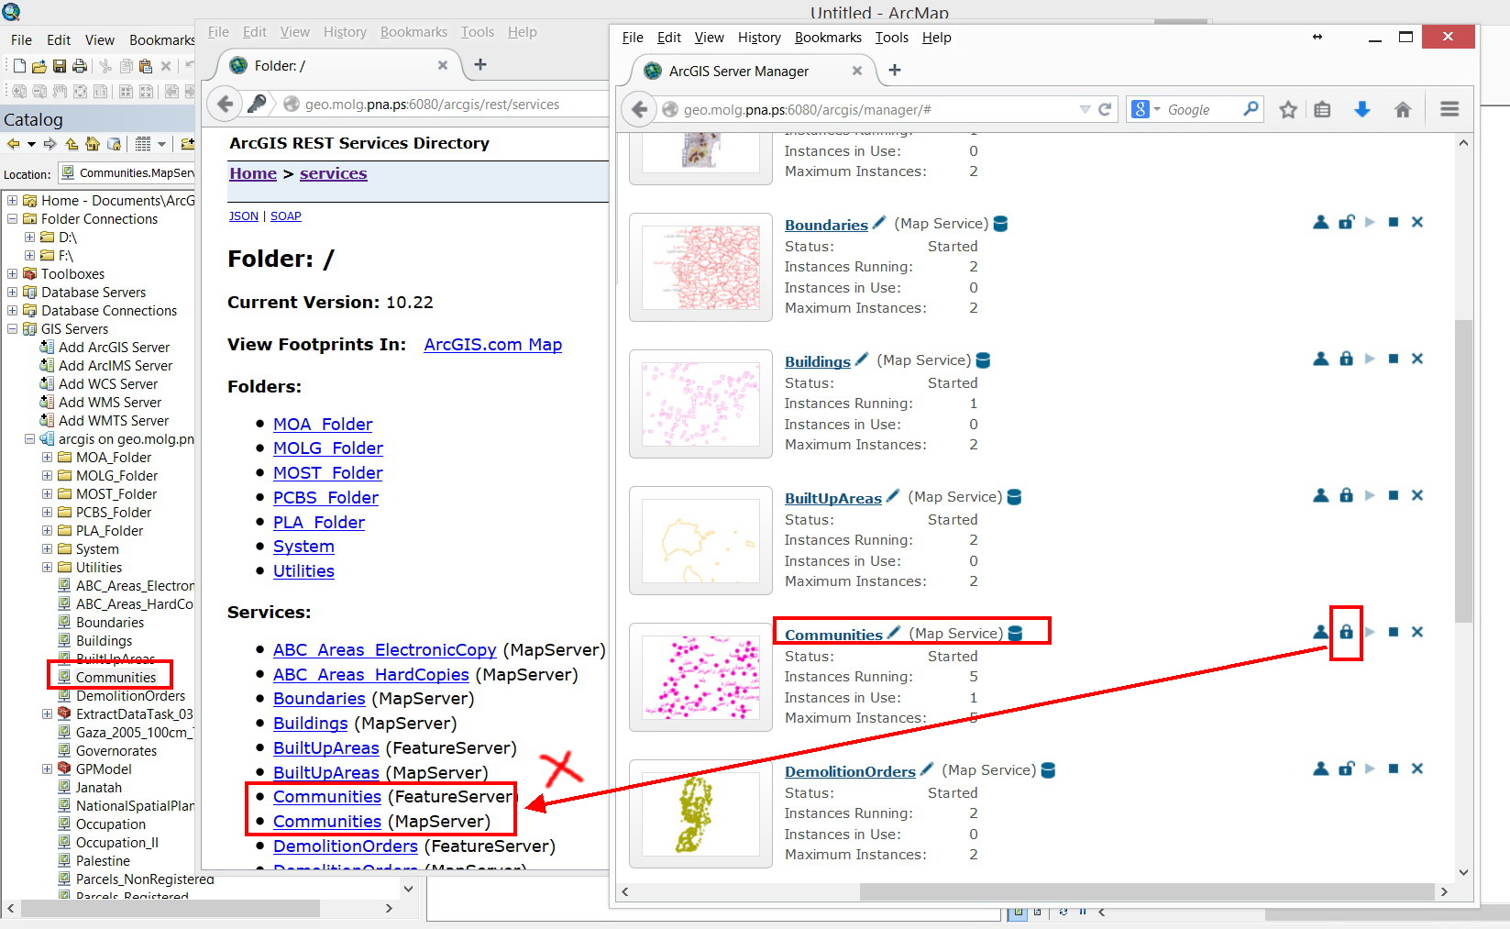Collapse Folder Connections node in Catalog
1510x929 pixels.
click(x=12, y=218)
